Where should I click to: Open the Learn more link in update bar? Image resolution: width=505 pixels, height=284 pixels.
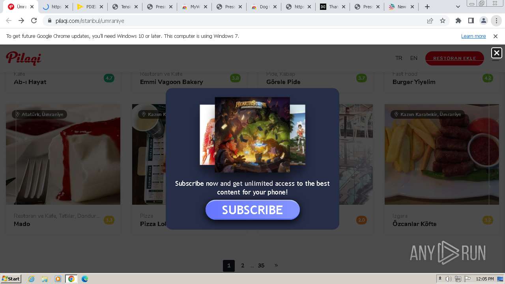point(473,36)
